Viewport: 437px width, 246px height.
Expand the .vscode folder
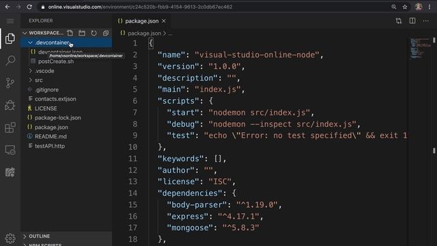click(30, 71)
